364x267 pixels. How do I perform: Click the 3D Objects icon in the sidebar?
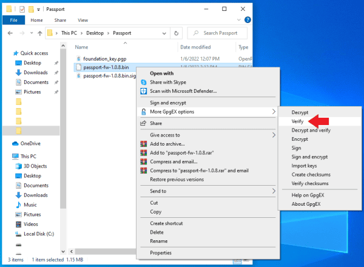pos(19,166)
